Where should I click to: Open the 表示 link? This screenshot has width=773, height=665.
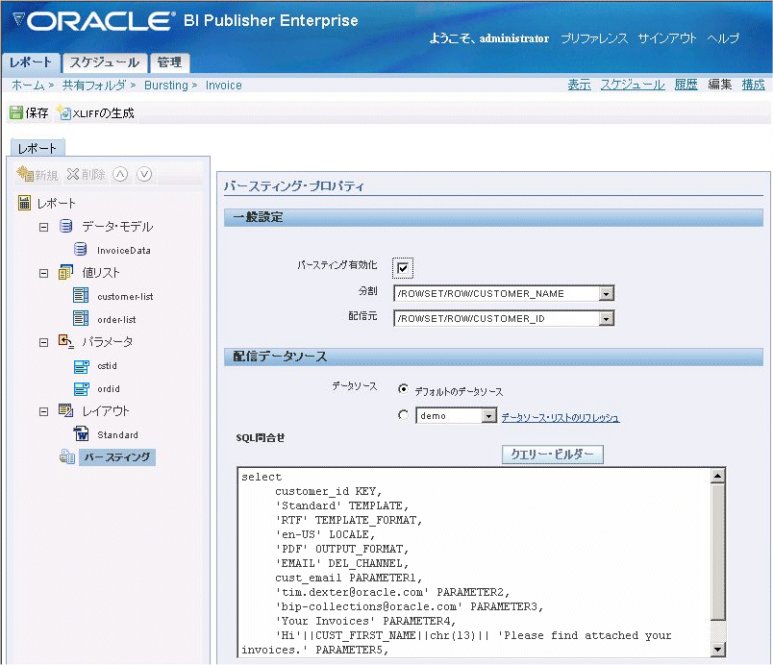[579, 85]
